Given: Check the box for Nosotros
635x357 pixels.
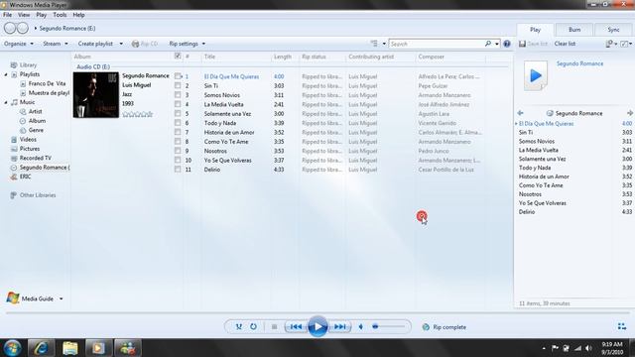Looking at the screenshot, I should (178, 151).
